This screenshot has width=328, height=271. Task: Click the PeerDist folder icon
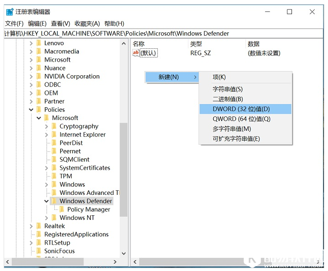pos(54,143)
